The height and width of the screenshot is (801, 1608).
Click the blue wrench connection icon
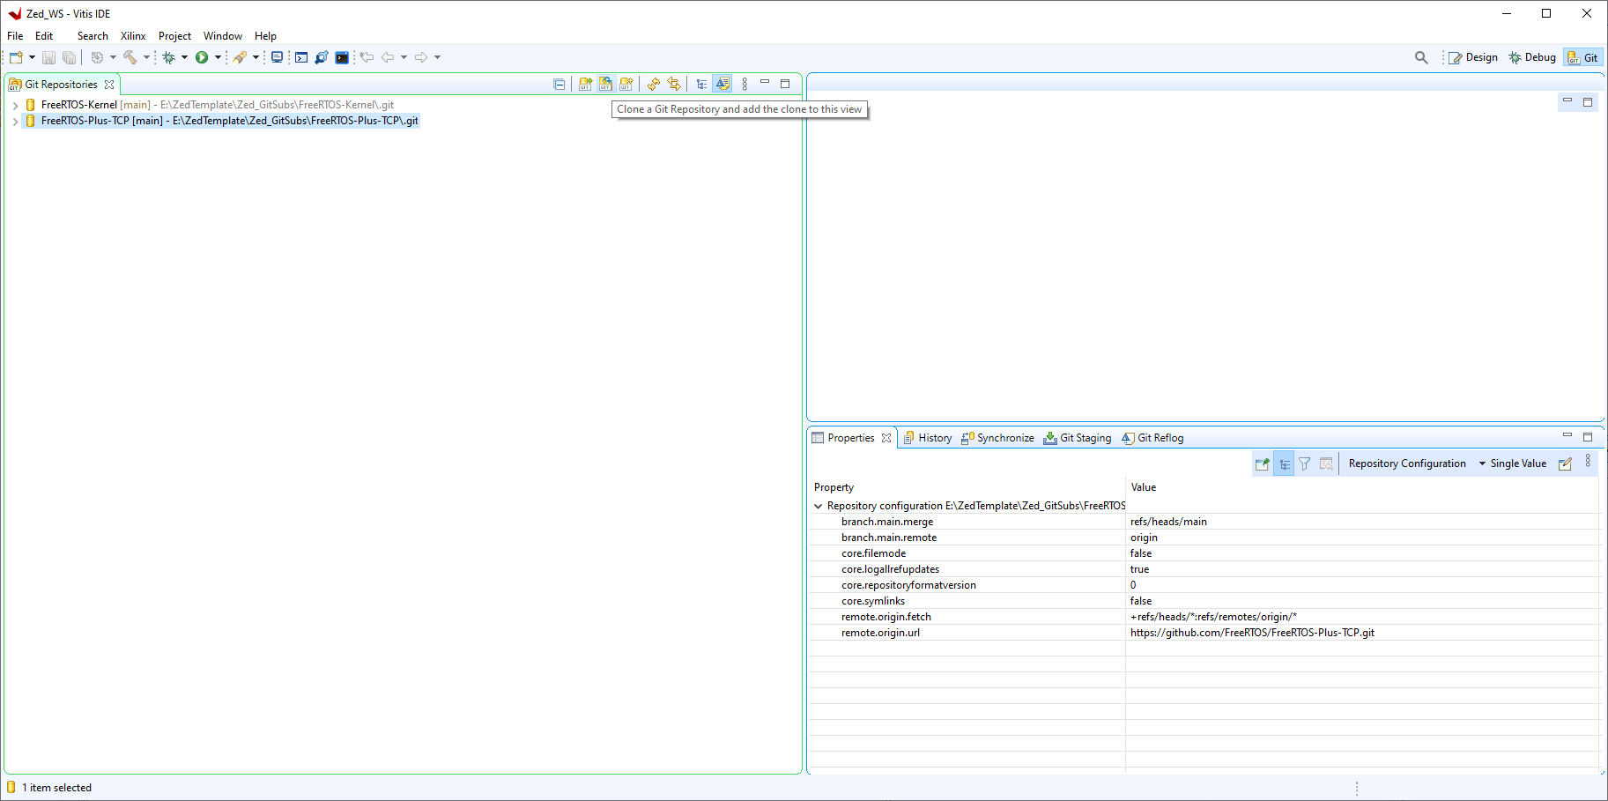pos(322,57)
